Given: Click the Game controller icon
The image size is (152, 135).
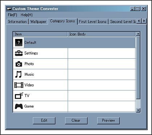Looking at the screenshot, I should [x=19, y=106].
